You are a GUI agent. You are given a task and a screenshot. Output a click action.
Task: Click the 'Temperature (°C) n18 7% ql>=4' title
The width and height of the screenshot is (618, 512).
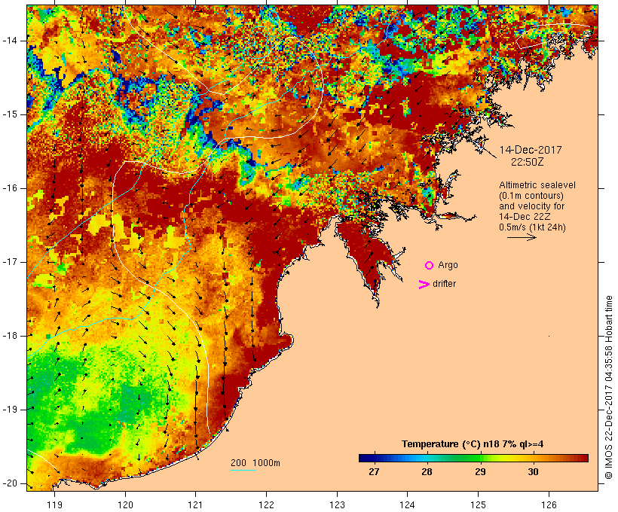(473, 444)
